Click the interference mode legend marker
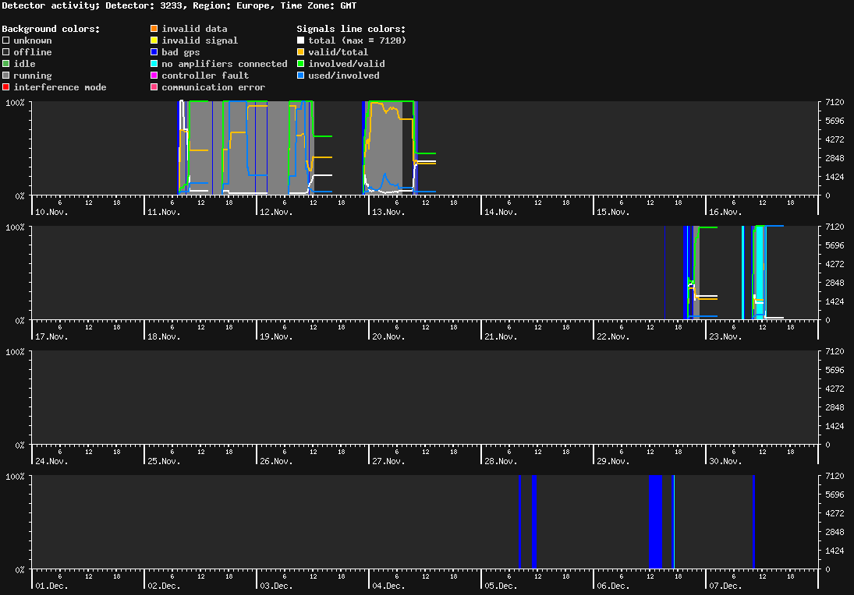This screenshot has height=595, width=854. point(5,86)
